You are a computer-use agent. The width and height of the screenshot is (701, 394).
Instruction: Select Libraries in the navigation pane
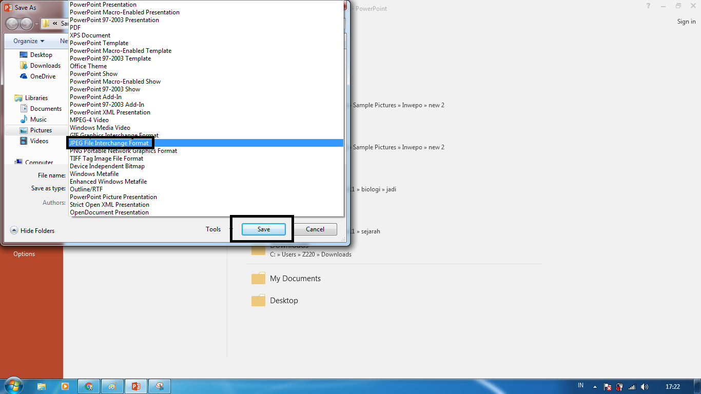31,98
